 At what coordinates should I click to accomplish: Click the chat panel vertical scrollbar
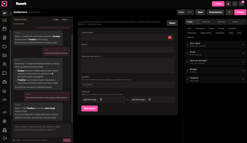click(x=72, y=78)
